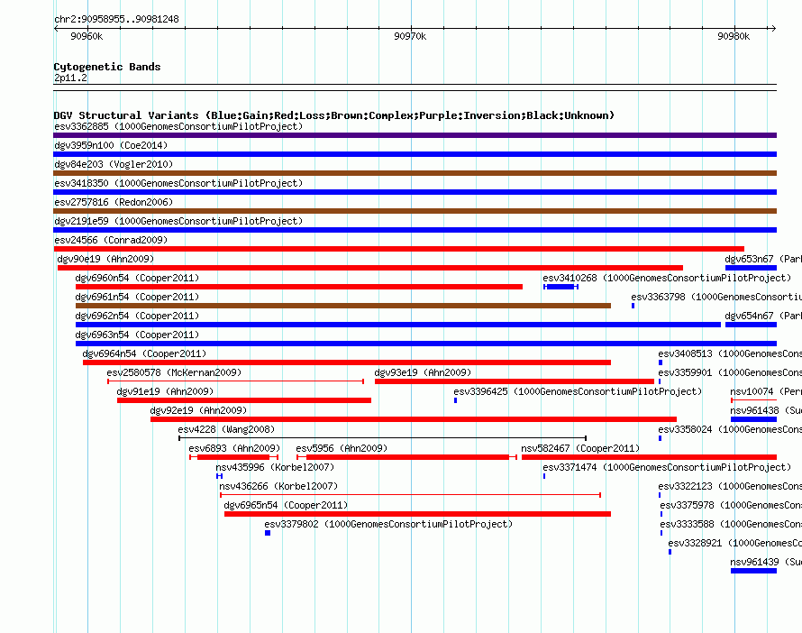The width and height of the screenshot is (802, 633).
Task: Click the 90960k ruler label
Action: 87,36
